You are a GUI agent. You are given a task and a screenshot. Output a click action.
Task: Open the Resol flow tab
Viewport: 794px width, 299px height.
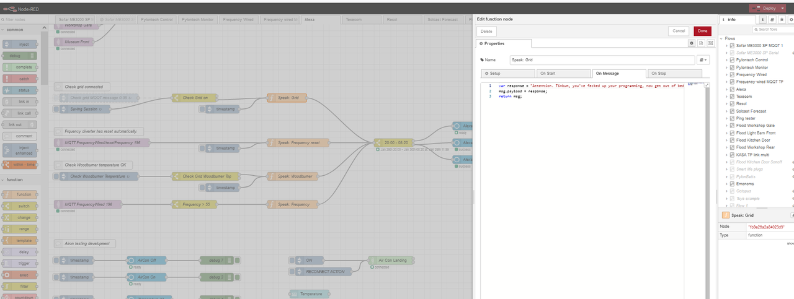point(403,20)
